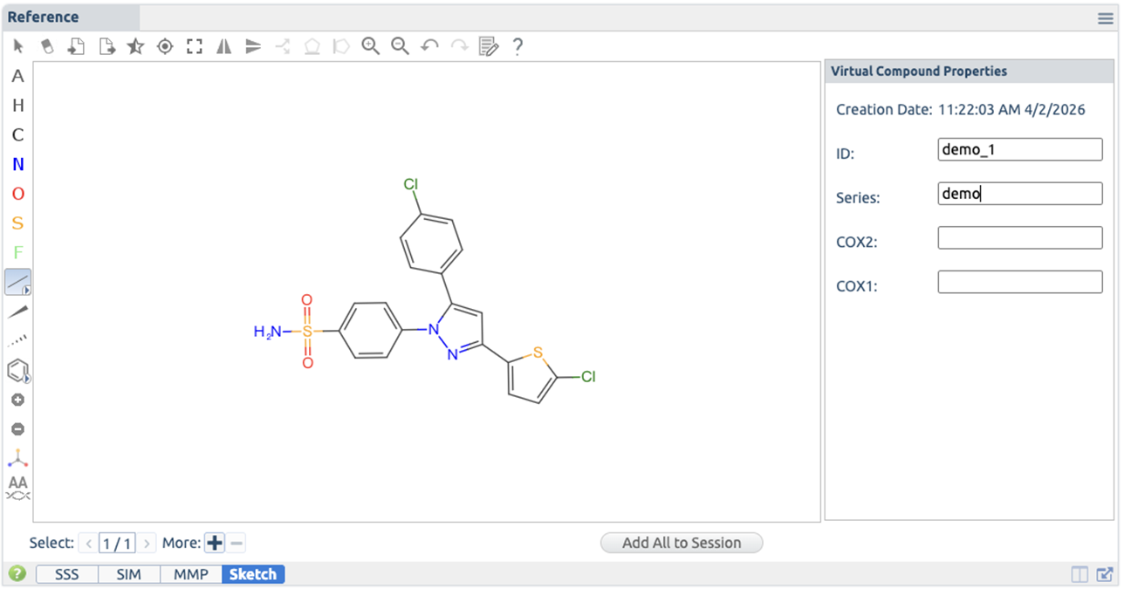Undo the last sketch action
This screenshot has height=589, width=1124.
pyautogui.click(x=429, y=47)
